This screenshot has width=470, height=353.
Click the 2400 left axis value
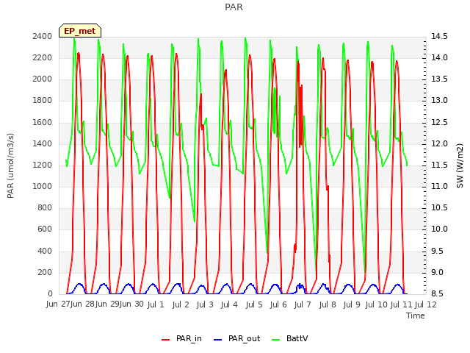click(43, 36)
